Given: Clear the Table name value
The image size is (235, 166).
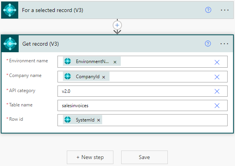Looking at the screenshot, I should pos(217,106).
